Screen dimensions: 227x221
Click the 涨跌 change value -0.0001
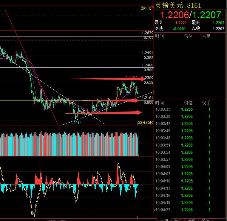click(x=179, y=29)
